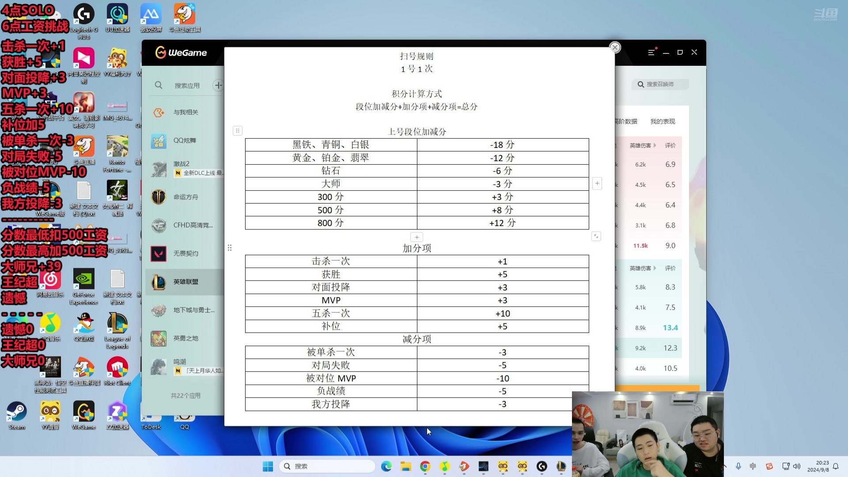The image size is (848, 477).
Task: Switch to the 我的表现 tab
Action: click(x=662, y=121)
